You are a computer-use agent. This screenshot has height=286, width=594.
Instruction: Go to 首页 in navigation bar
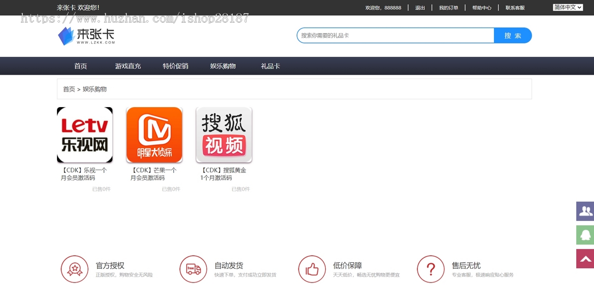click(x=81, y=66)
